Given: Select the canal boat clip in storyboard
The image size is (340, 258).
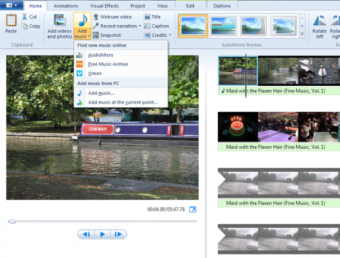Looking at the screenshot, I should click(x=238, y=71).
